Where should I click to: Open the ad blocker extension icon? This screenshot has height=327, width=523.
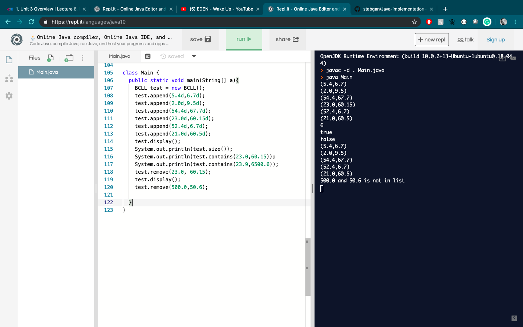point(429,22)
